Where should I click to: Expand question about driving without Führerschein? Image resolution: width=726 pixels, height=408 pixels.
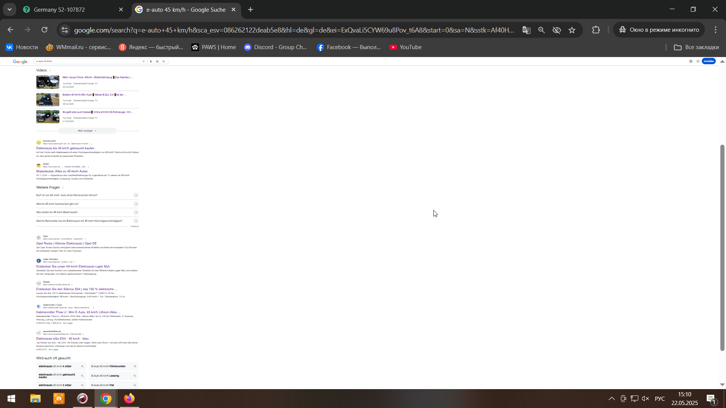coord(136,195)
